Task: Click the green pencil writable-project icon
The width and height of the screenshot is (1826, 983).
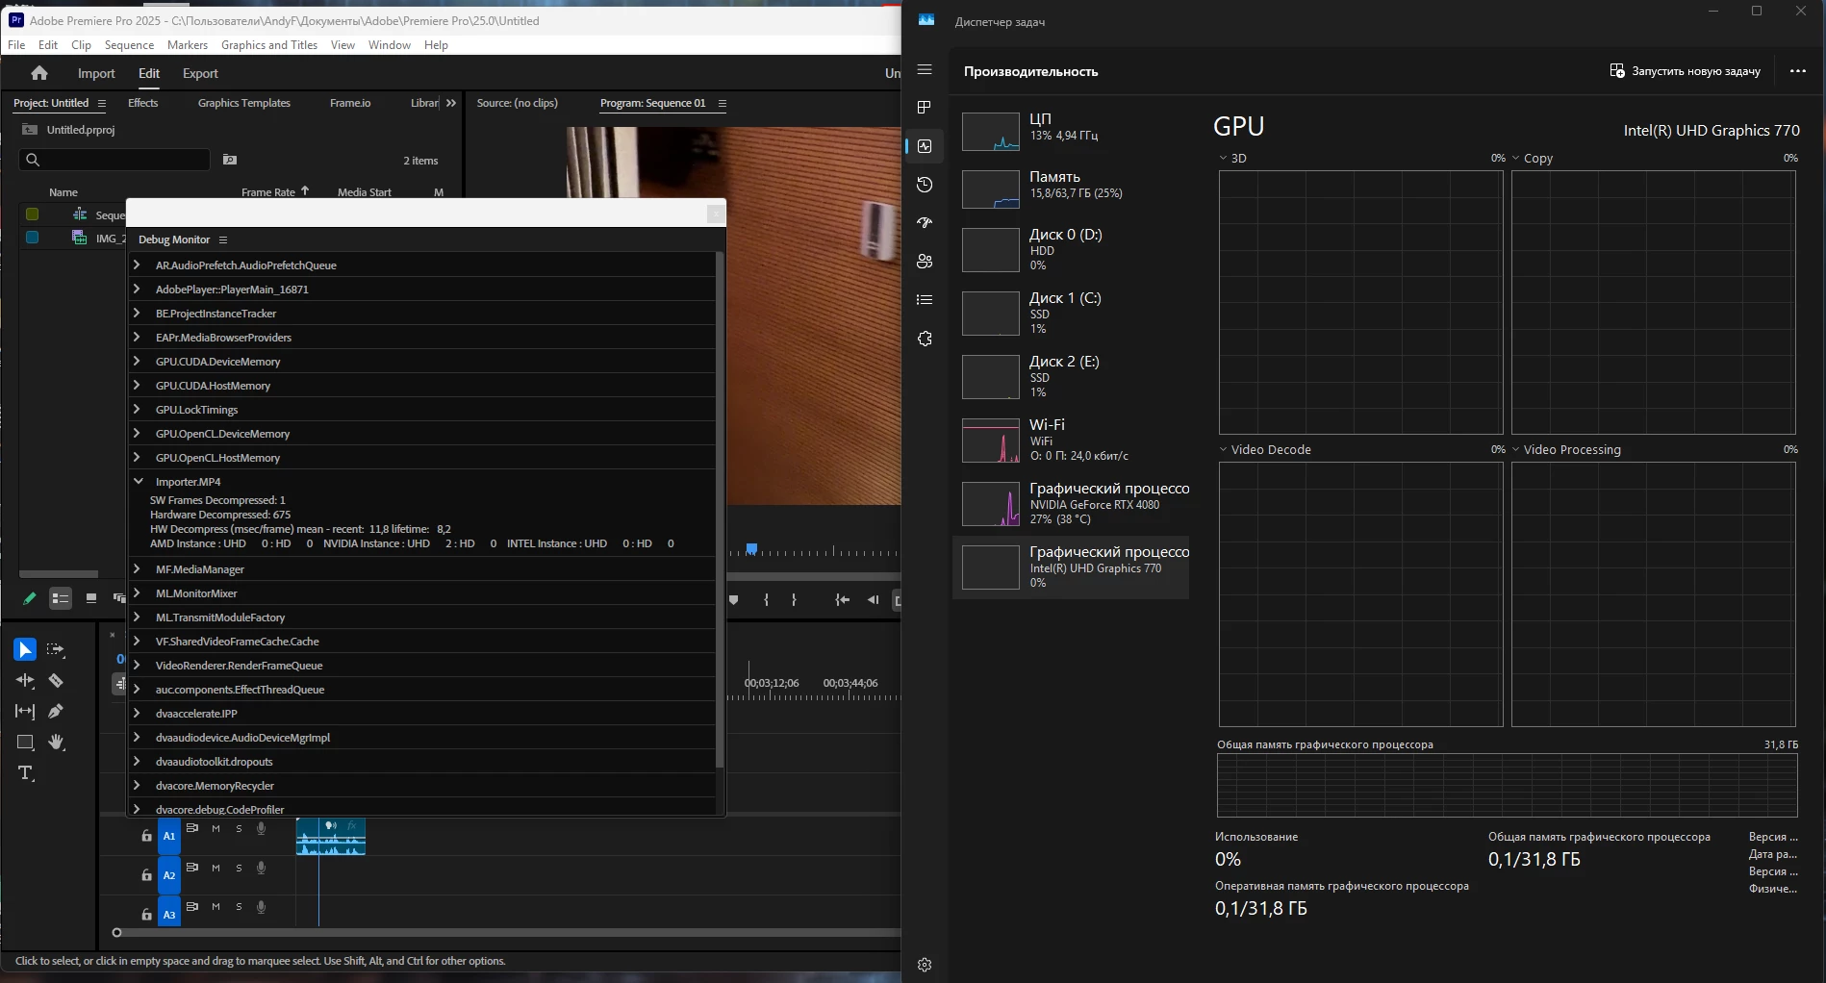Action: (x=30, y=598)
